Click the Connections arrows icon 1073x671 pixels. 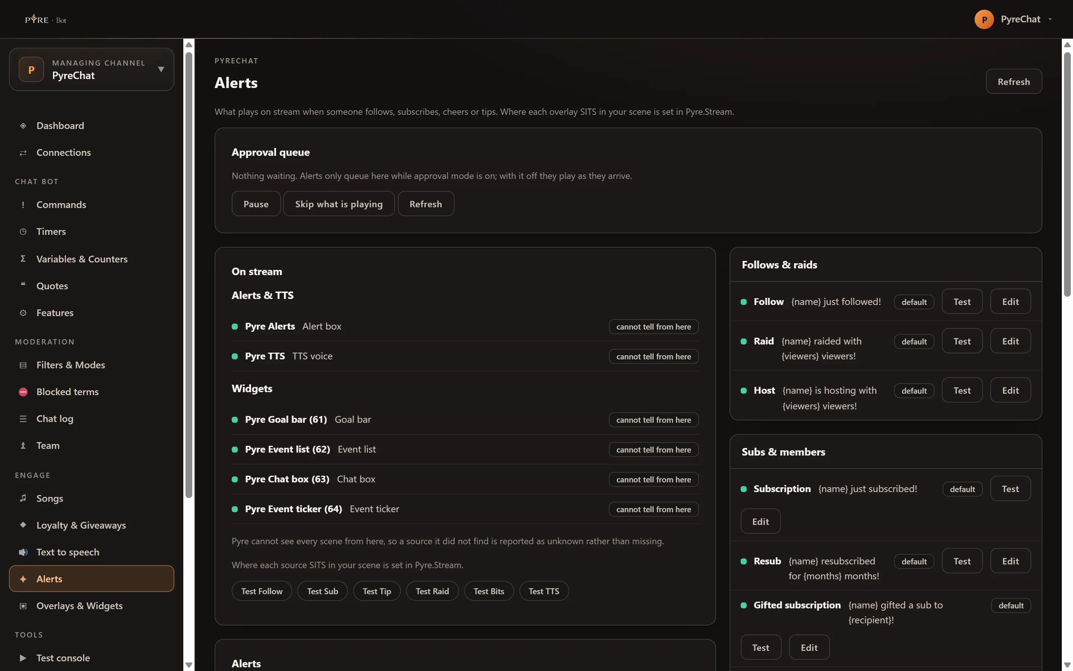[23, 153]
